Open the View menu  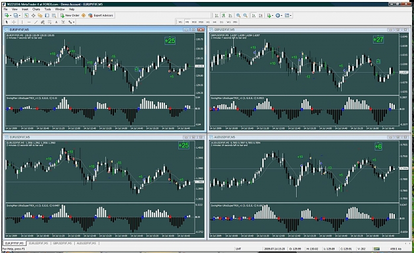pyautogui.click(x=15, y=9)
